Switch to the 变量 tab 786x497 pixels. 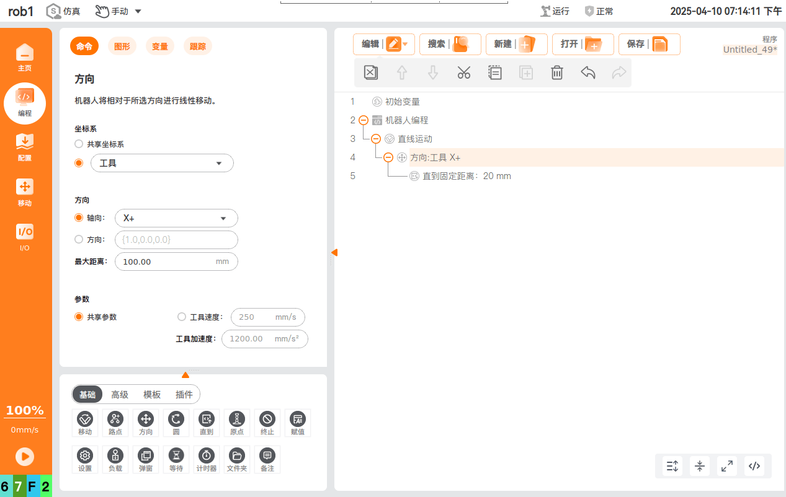point(160,46)
